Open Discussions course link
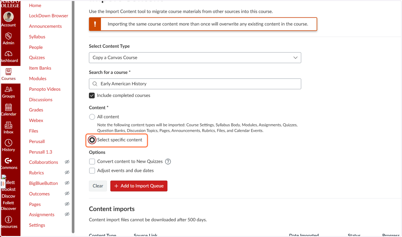This screenshot has height=237, width=402. tap(41, 100)
